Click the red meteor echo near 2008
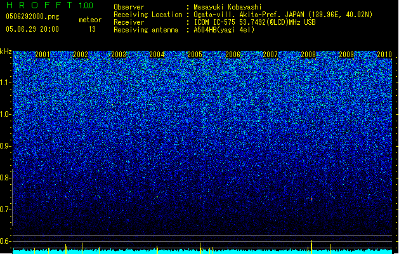The width and height of the screenshot is (399, 254). tap(311, 199)
